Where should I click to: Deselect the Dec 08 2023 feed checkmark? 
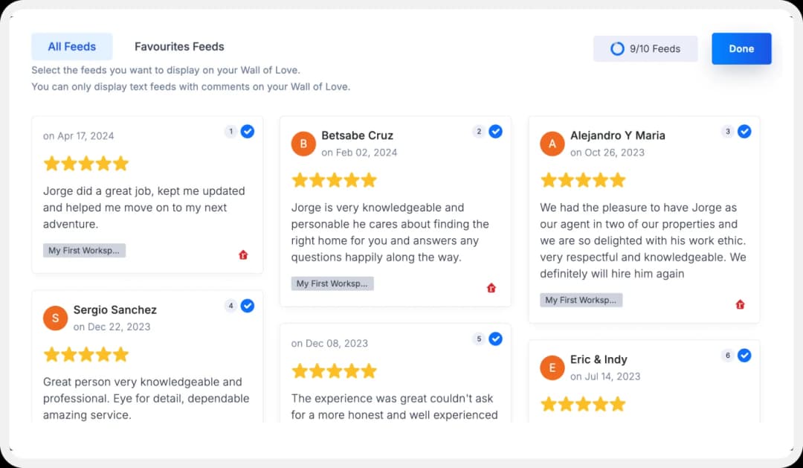pyautogui.click(x=496, y=339)
